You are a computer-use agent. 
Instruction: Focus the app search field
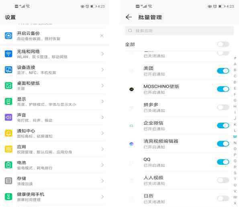179,31
